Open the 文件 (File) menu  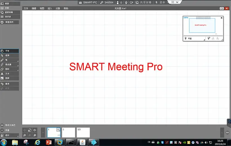coord(26,8)
